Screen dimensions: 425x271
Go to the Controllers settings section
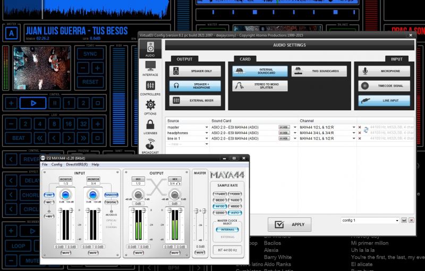click(150, 87)
